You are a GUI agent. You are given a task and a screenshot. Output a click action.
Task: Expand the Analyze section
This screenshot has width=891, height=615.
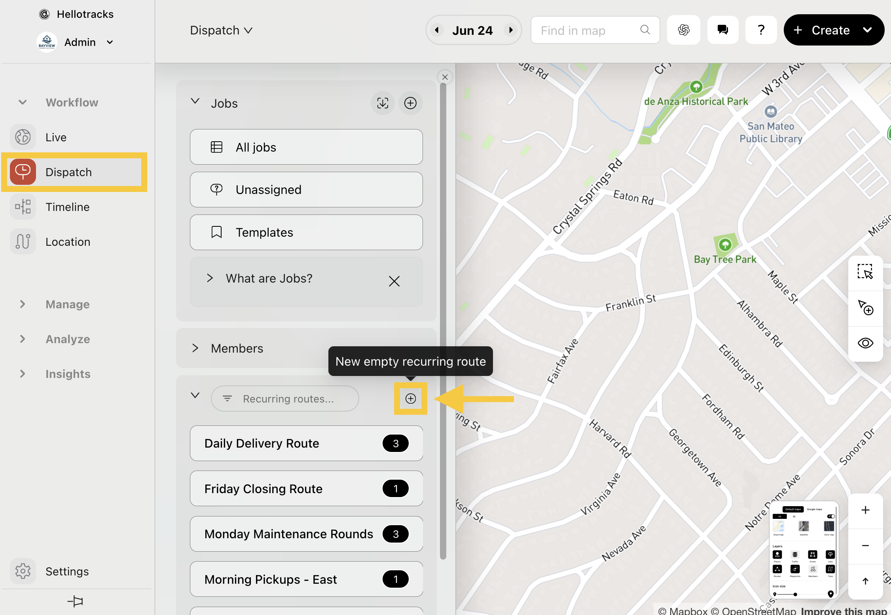(x=23, y=339)
